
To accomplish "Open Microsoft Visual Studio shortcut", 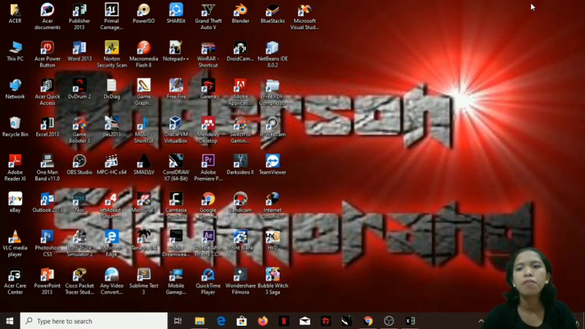I will (304, 17).
